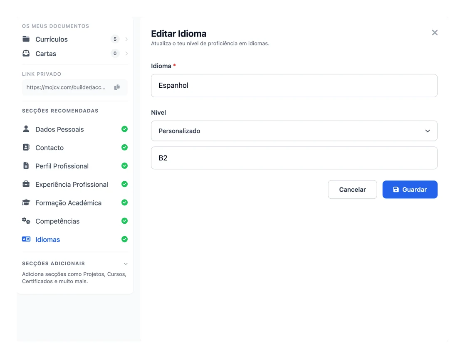Click the Cartas envelope icon
Viewport: 465px width, 358px height.
(26, 53)
